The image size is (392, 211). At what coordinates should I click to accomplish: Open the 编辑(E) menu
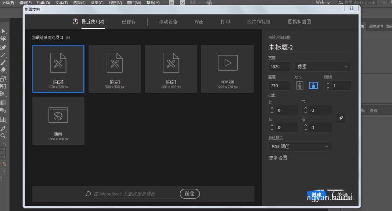coord(25,3)
